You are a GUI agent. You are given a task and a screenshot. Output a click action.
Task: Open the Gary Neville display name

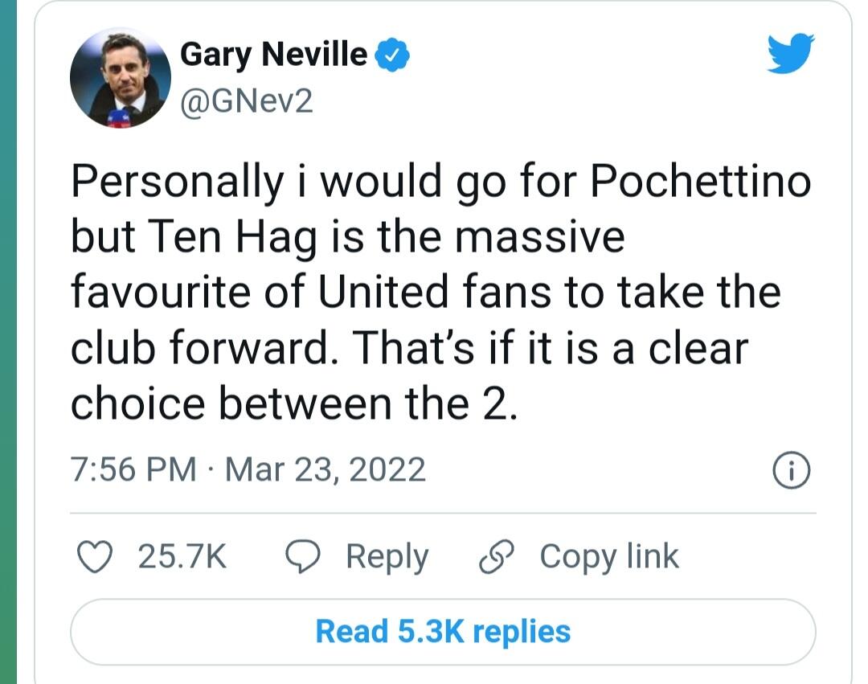[x=273, y=55]
